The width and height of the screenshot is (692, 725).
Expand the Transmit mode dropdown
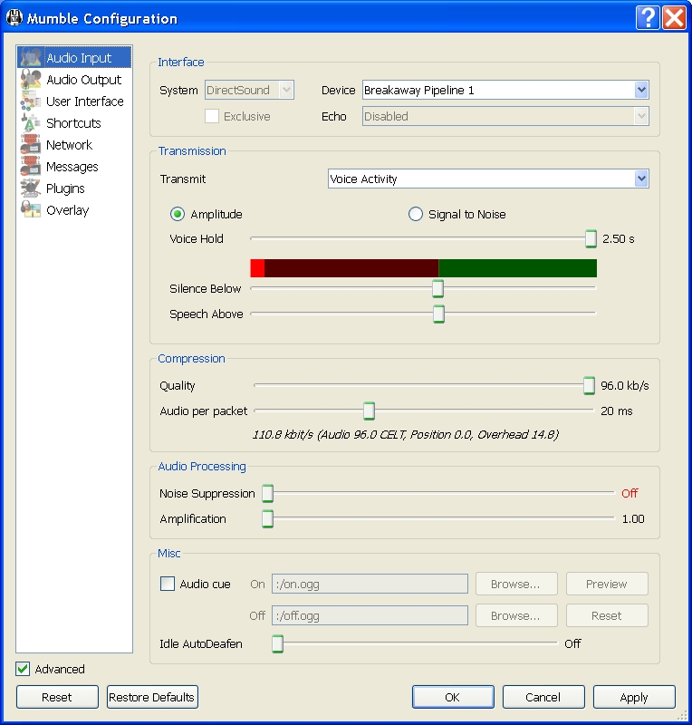click(x=488, y=179)
